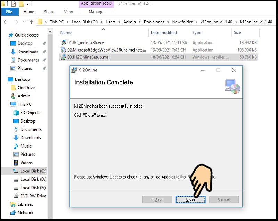Select OneDrive in the navigation pane
This screenshot has height=221, width=278.
26,88
